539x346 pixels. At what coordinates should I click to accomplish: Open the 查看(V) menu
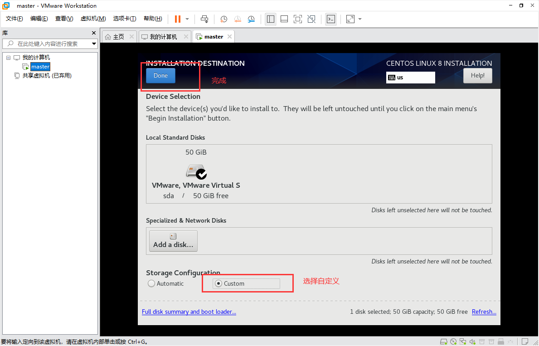point(64,19)
